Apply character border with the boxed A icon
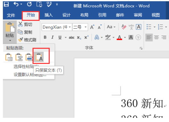This screenshot has width=169, height=122. [139, 27]
